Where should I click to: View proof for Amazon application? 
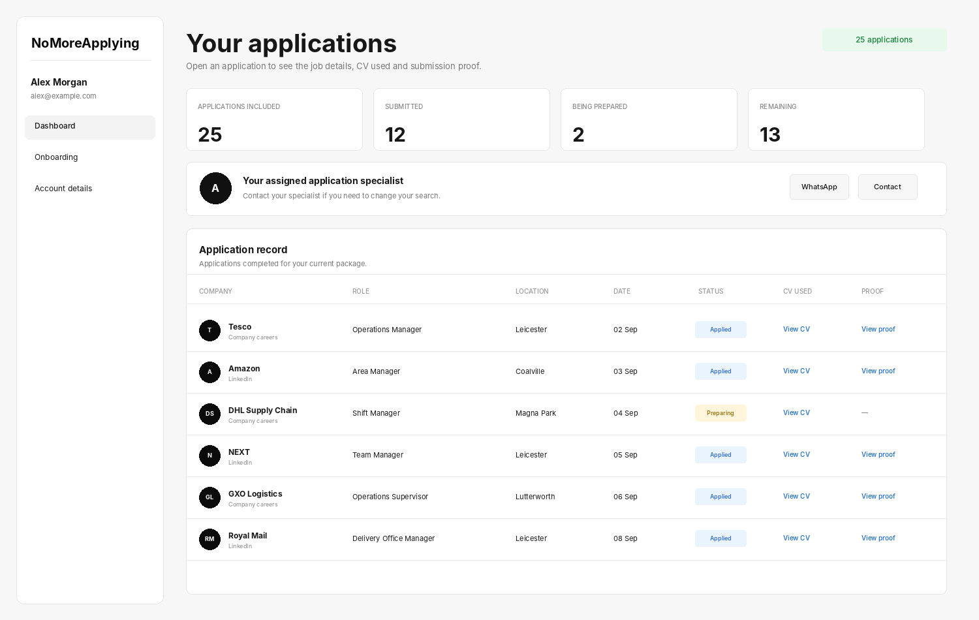tap(878, 371)
